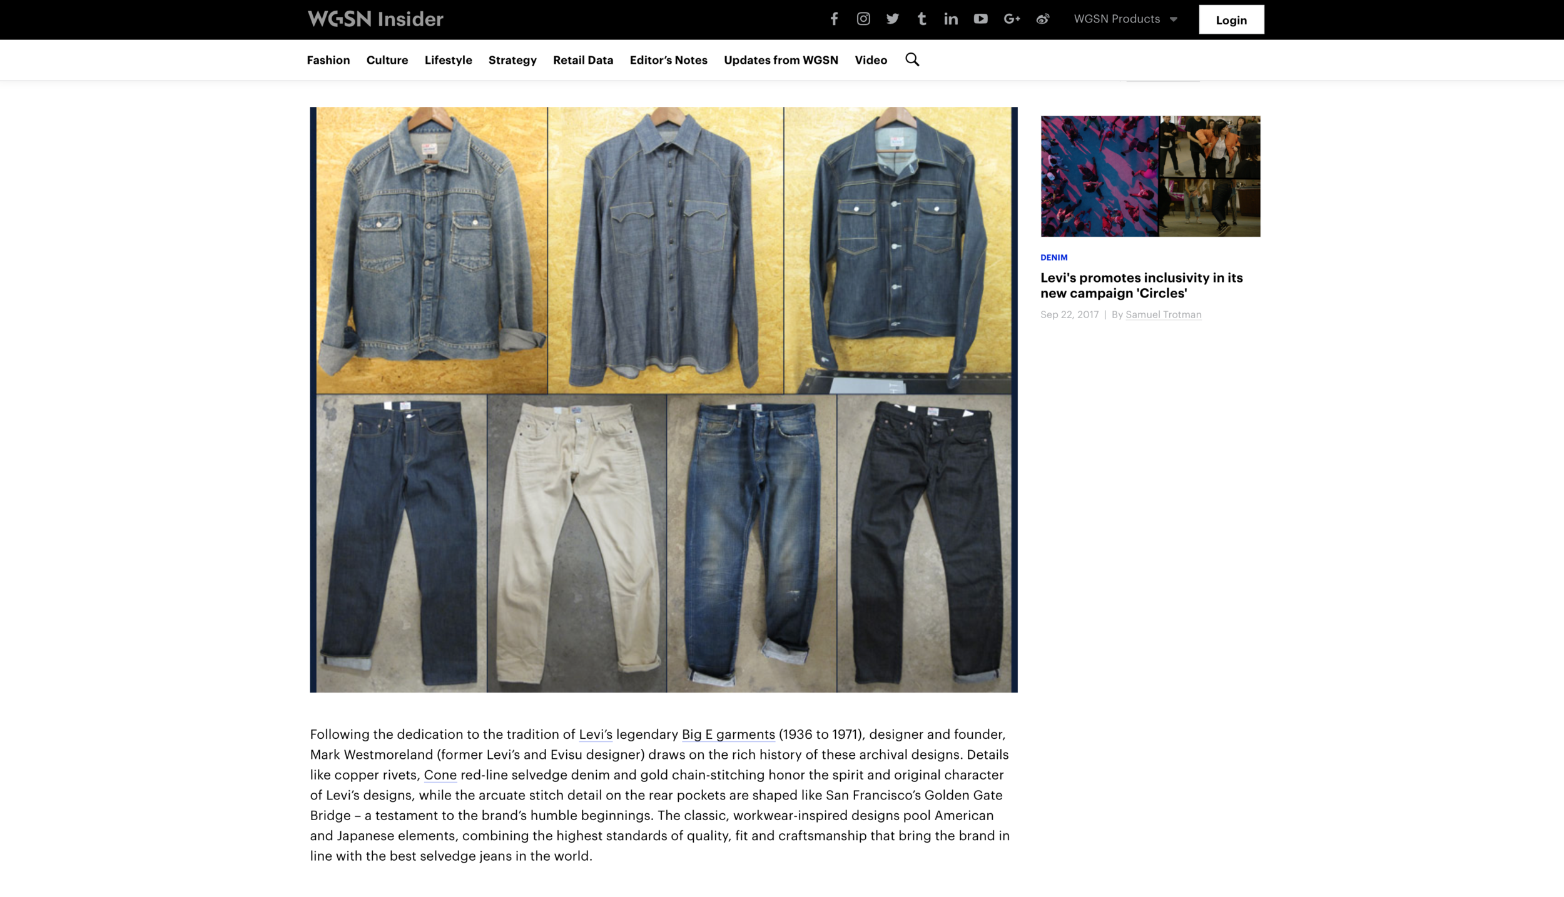The image size is (1564, 897).
Task: Open the Google Plus icon
Action: (x=1012, y=19)
